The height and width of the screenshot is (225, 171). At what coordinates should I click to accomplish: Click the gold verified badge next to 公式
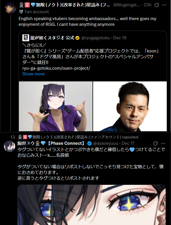coord(77,38)
